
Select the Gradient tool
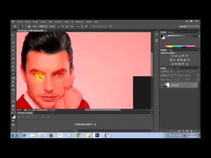tap(13, 78)
